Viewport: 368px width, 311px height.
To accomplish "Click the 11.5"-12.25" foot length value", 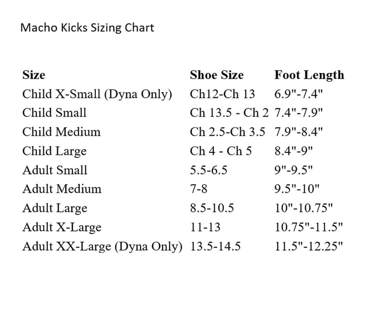I will pyautogui.click(x=309, y=247).
